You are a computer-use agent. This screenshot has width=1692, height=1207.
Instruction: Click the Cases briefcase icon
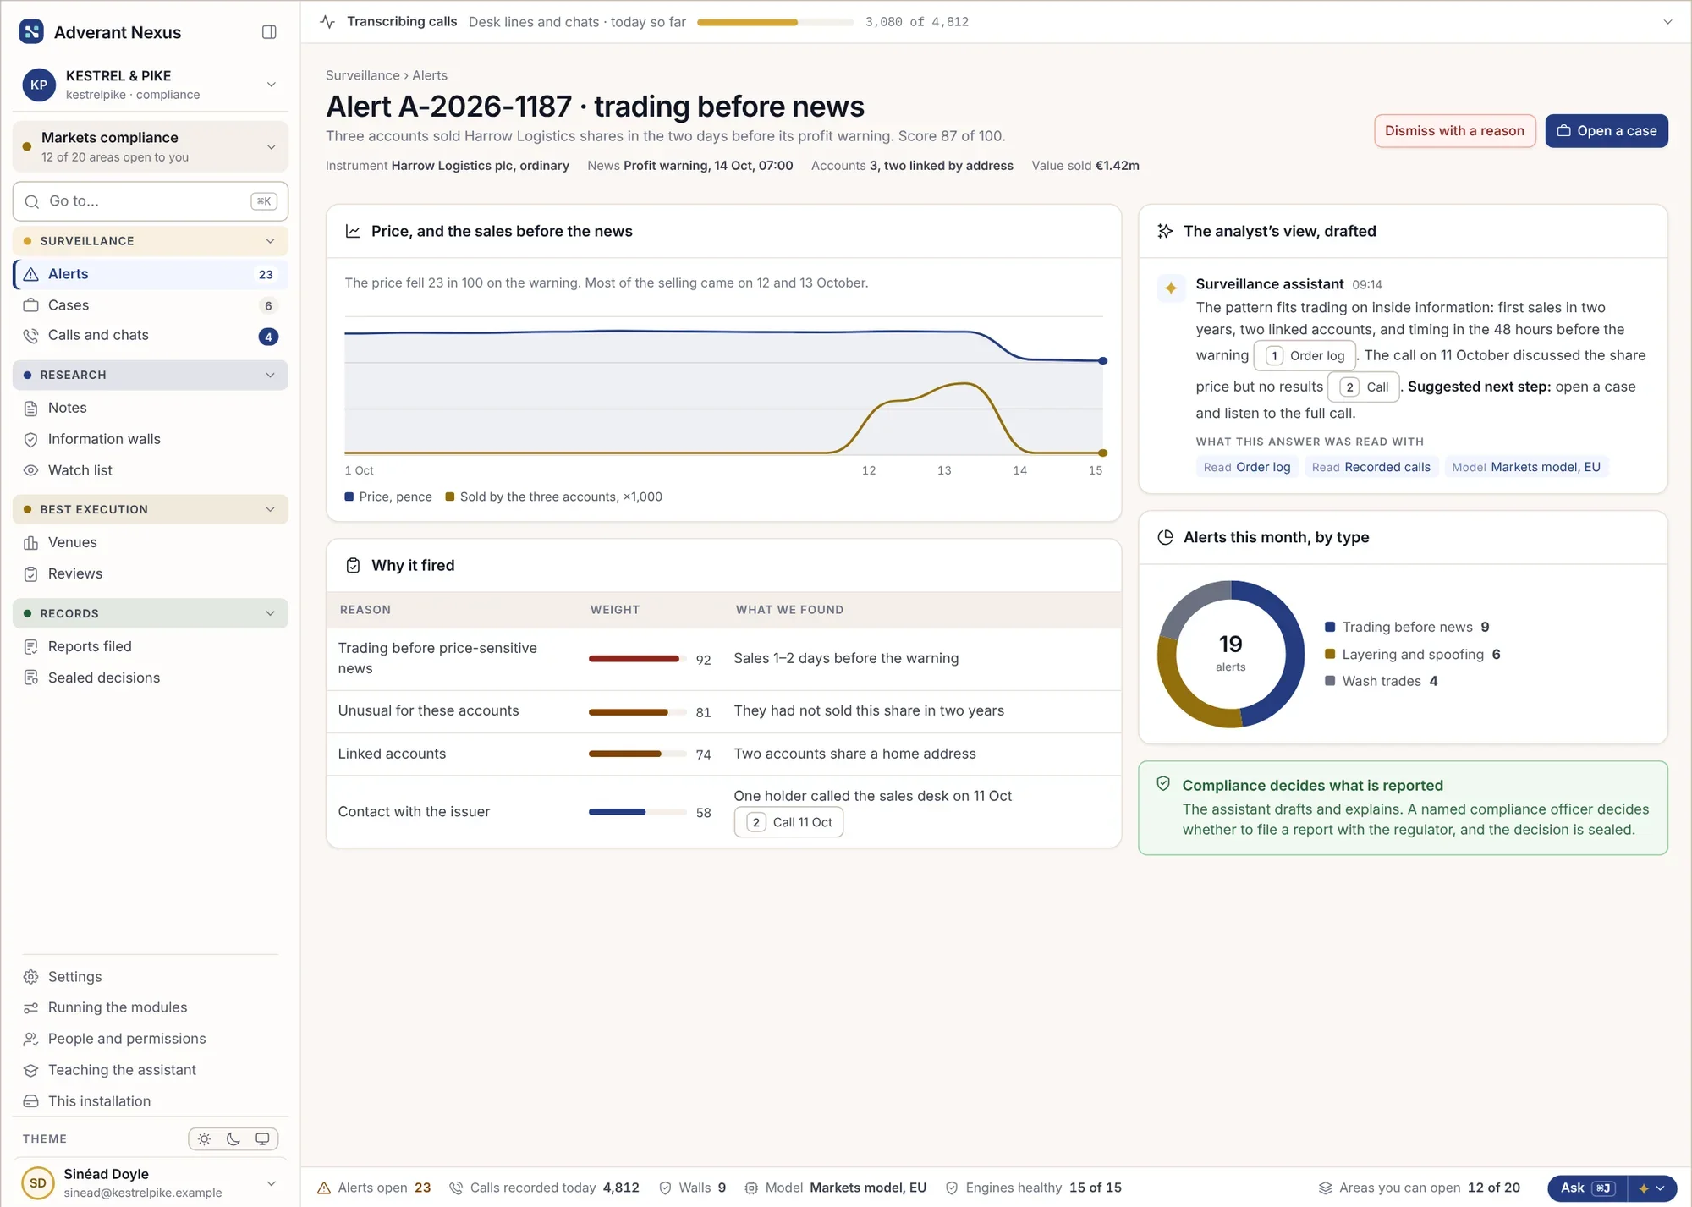pyautogui.click(x=31, y=305)
